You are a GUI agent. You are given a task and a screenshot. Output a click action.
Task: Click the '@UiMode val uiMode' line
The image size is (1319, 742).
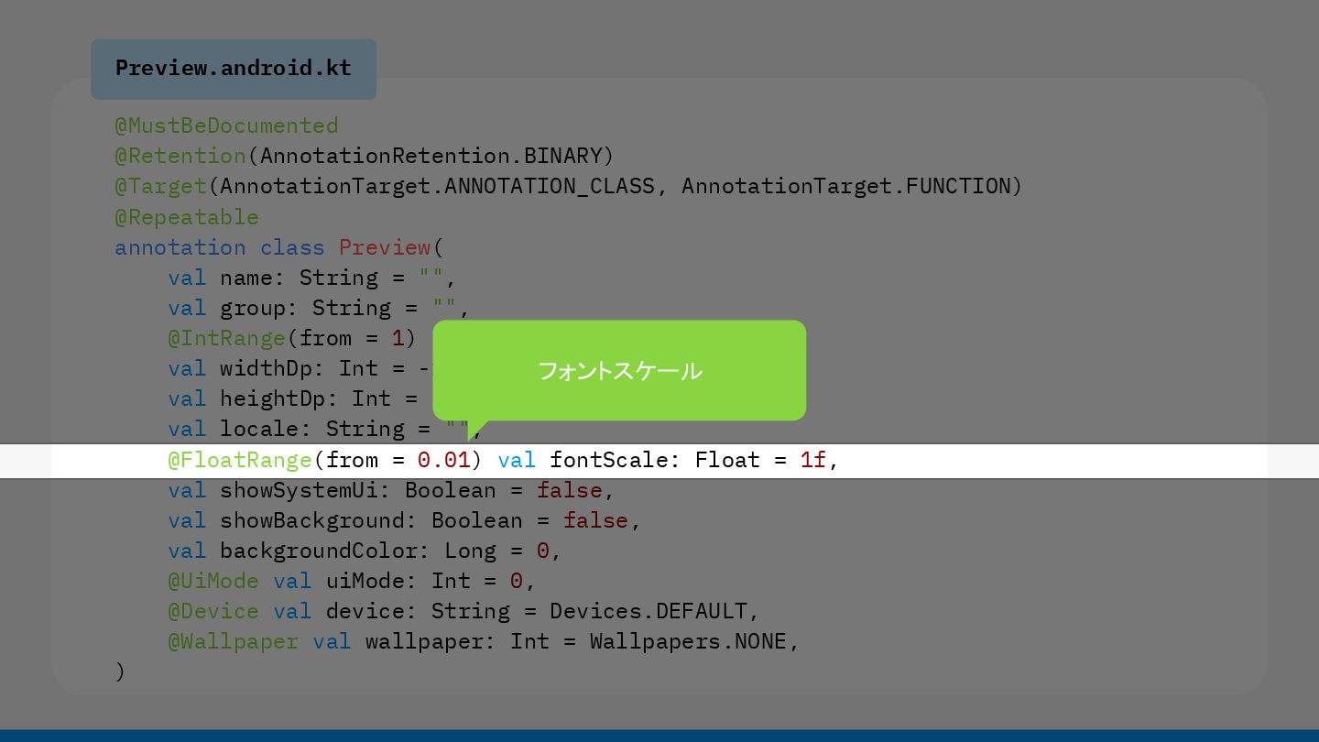coord(352,581)
